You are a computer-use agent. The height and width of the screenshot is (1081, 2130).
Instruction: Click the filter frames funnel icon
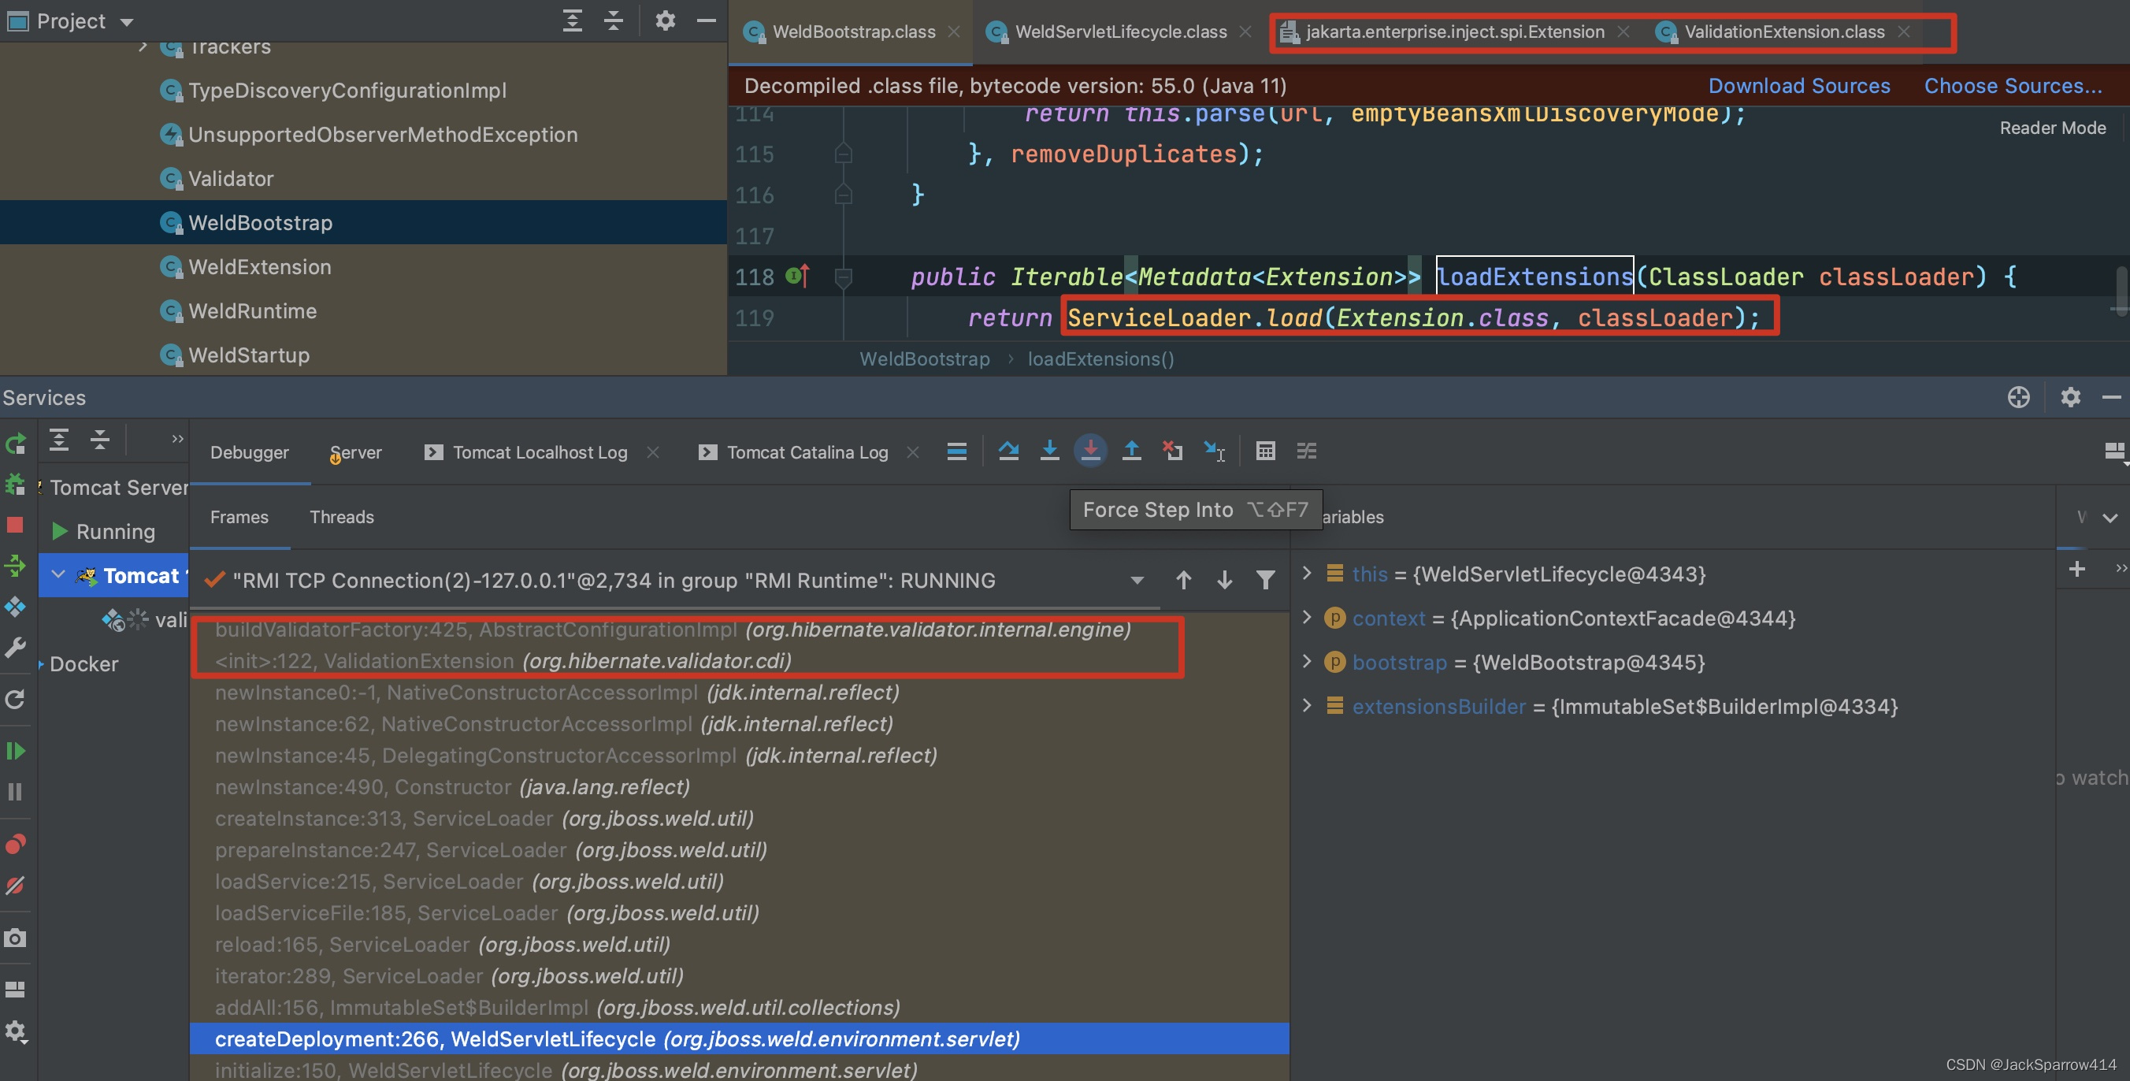pos(1265,581)
